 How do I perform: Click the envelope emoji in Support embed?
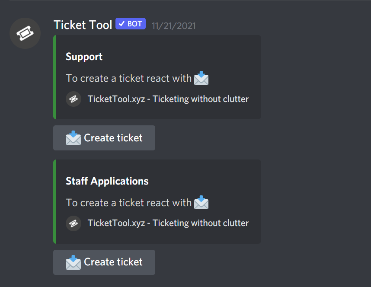(x=201, y=78)
